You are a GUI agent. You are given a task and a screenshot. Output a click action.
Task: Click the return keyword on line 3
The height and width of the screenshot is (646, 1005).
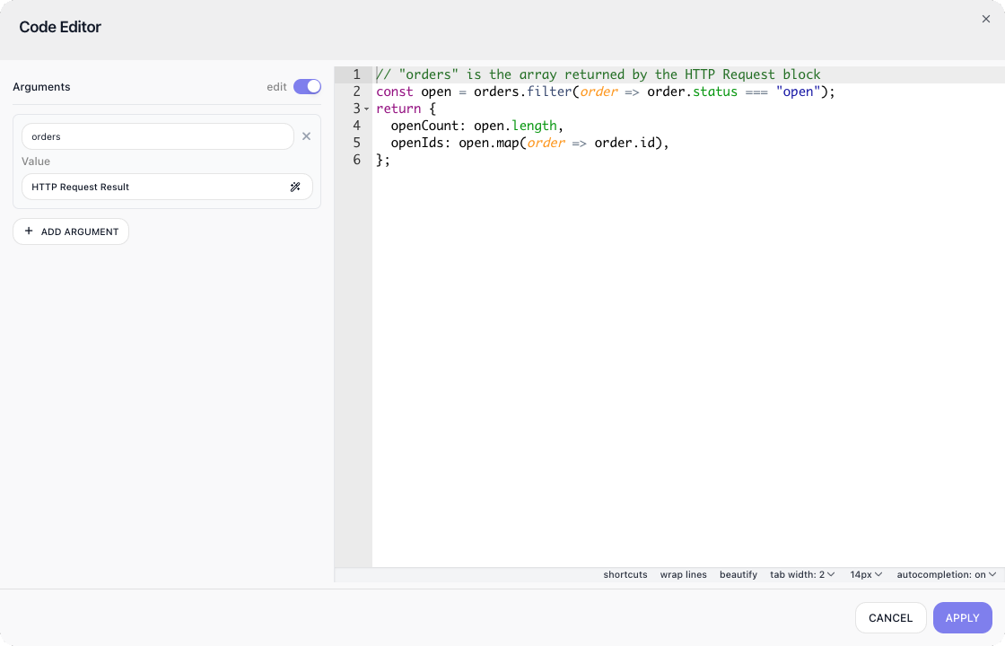(x=398, y=109)
